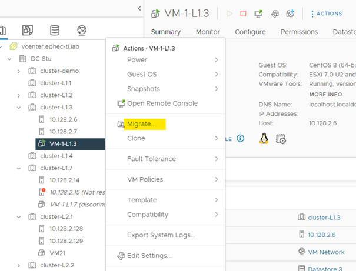Open the Guest OS submenu
Image resolution: width=356 pixels, height=271 pixels.
165,75
